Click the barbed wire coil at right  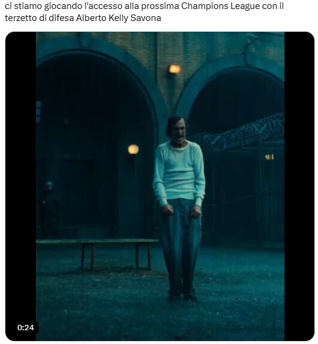pos(239,132)
